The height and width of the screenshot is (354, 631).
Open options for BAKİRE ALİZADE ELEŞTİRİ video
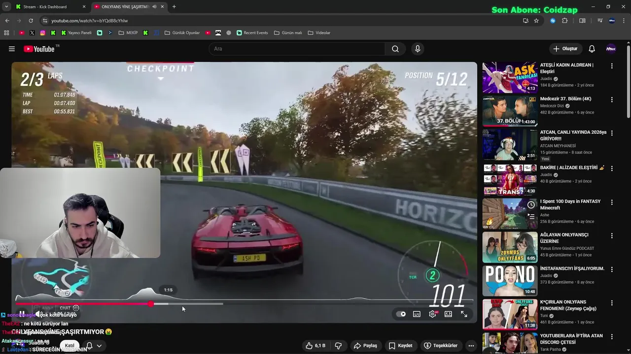(612, 169)
